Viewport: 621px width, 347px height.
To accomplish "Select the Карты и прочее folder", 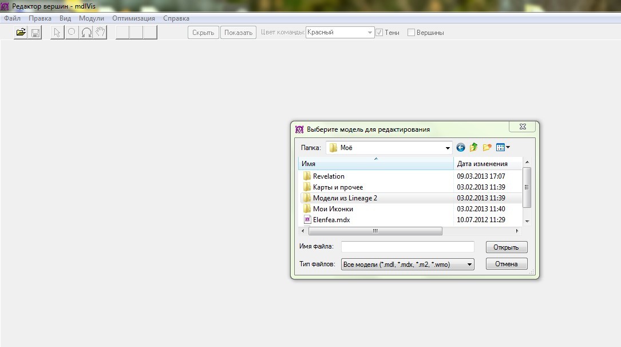I will pos(338,187).
